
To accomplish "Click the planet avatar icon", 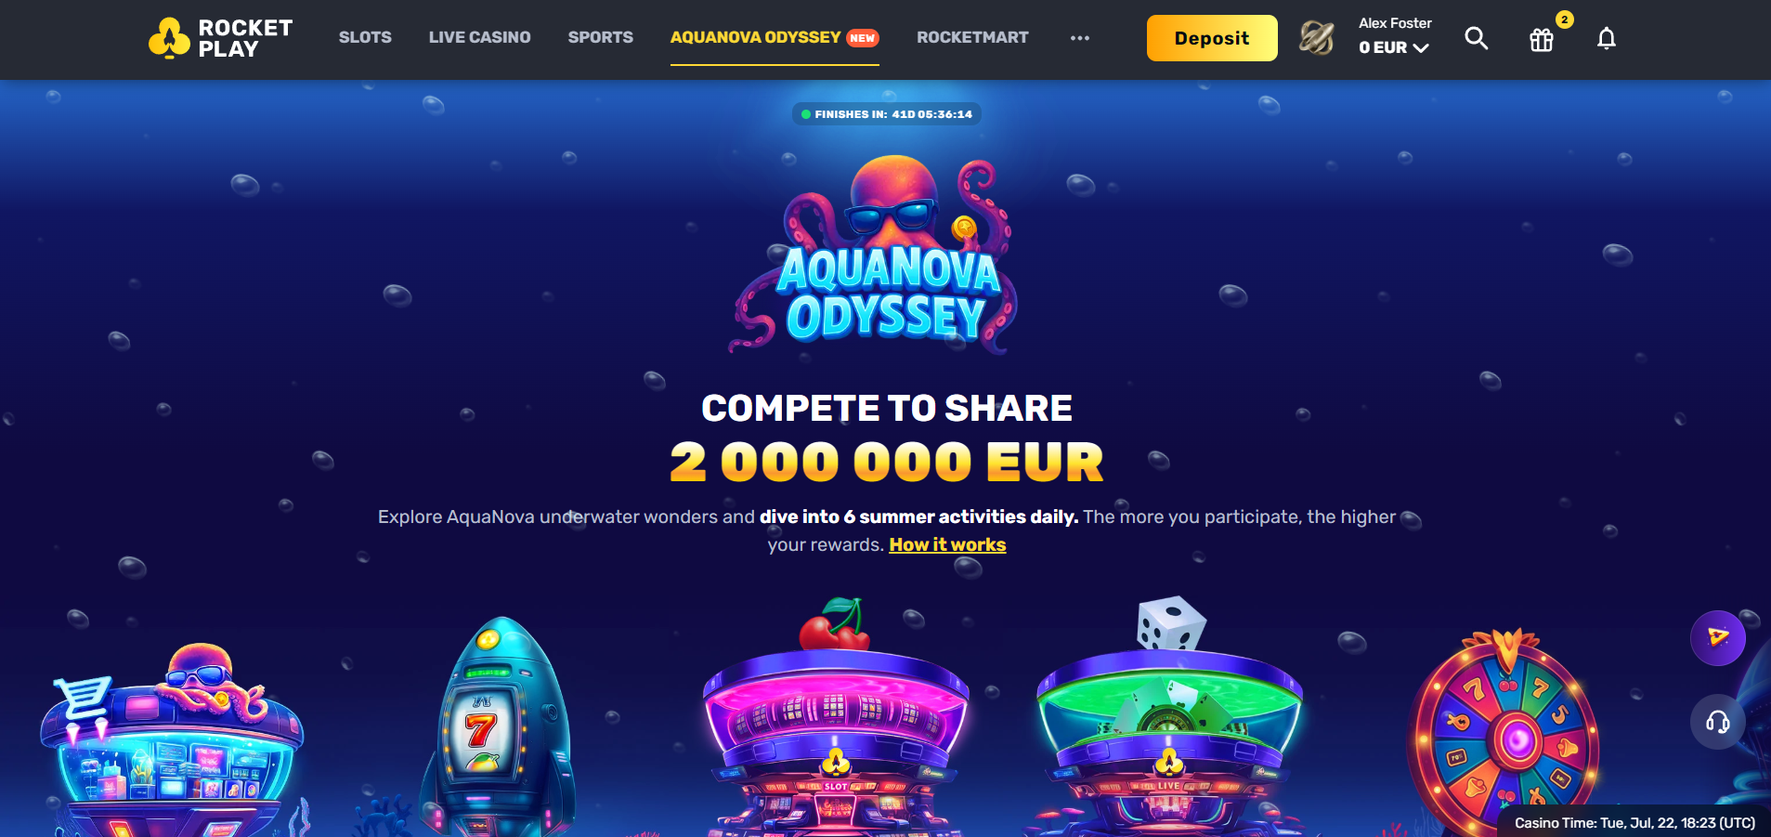I will [x=1316, y=38].
